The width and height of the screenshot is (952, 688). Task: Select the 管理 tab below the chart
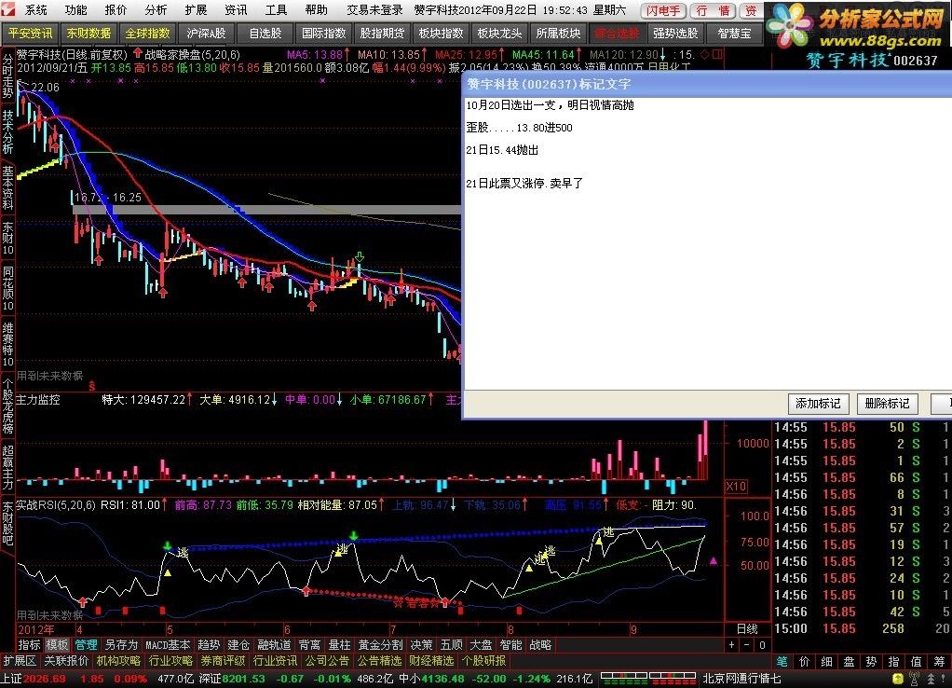point(86,645)
